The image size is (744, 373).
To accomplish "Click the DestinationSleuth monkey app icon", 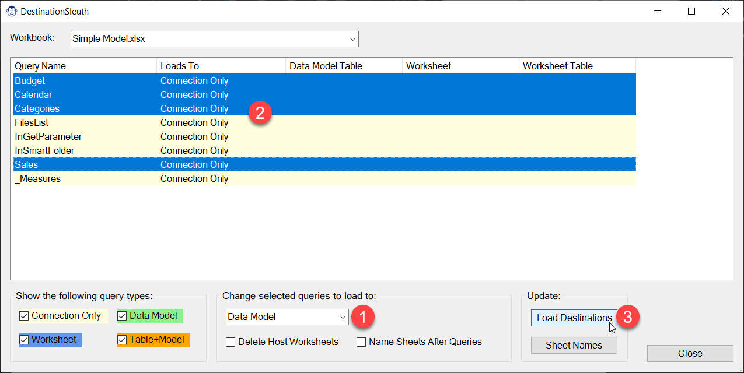I will pos(11,11).
